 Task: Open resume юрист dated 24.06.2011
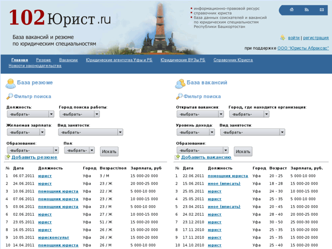pyautogui.click(x=45, y=184)
